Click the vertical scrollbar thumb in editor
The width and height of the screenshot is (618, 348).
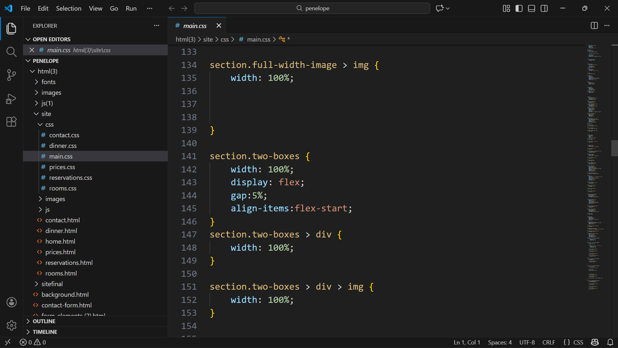(614, 148)
